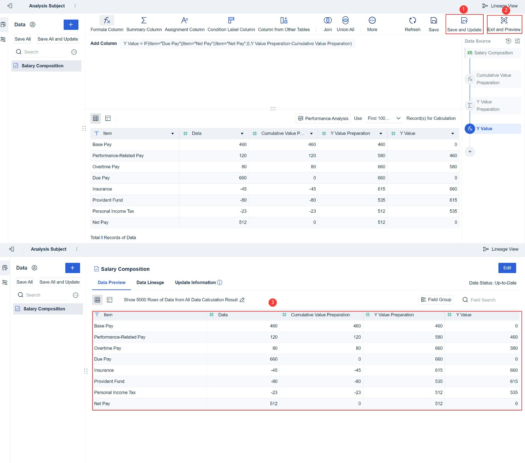The image size is (525, 463).
Task: Click the Save All and Update button
Action: tap(57, 39)
